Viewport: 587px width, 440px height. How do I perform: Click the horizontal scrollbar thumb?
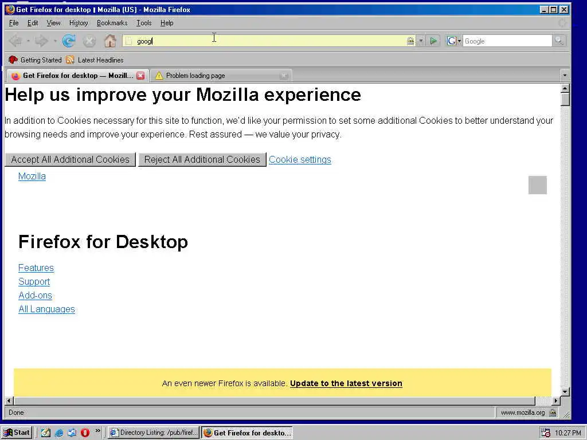click(274, 400)
